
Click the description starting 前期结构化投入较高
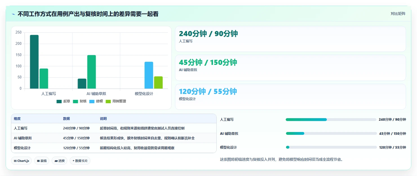tap(137, 148)
